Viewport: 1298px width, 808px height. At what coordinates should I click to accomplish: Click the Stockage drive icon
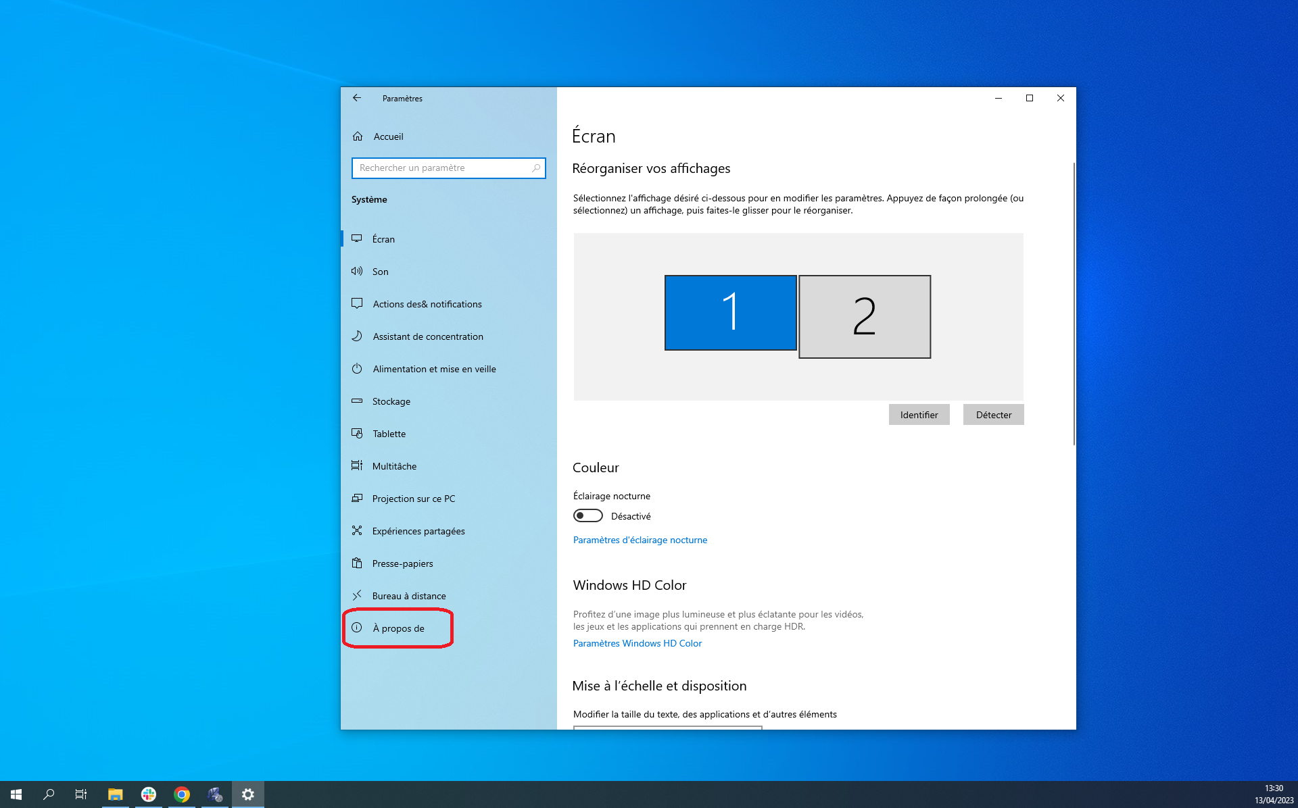357,401
